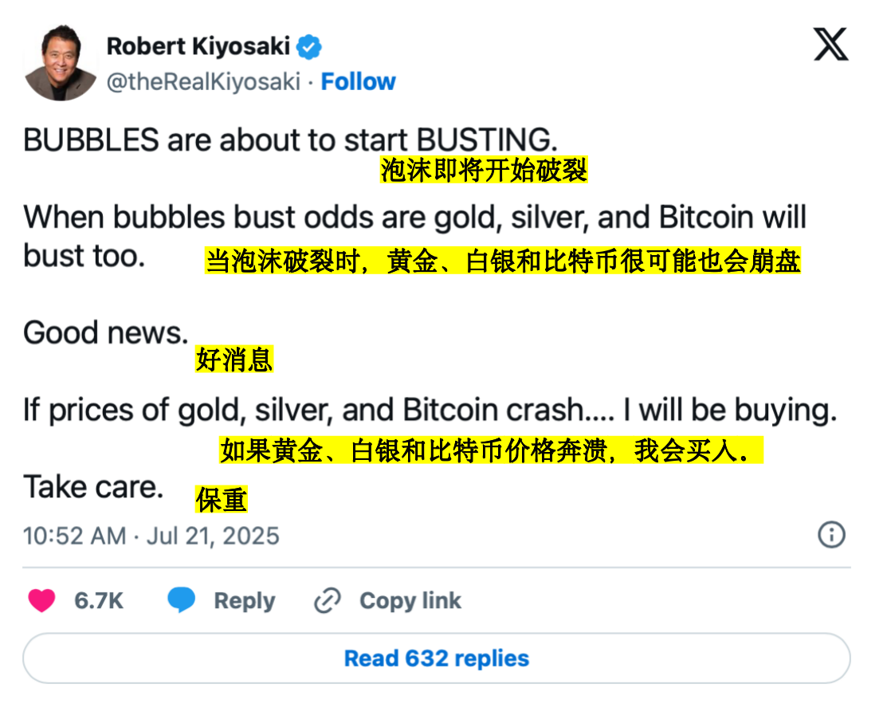Image resolution: width=883 pixels, height=727 pixels.
Task: Click the highlighted 泡沫即将开始破裂 translation
Action: 484,170
